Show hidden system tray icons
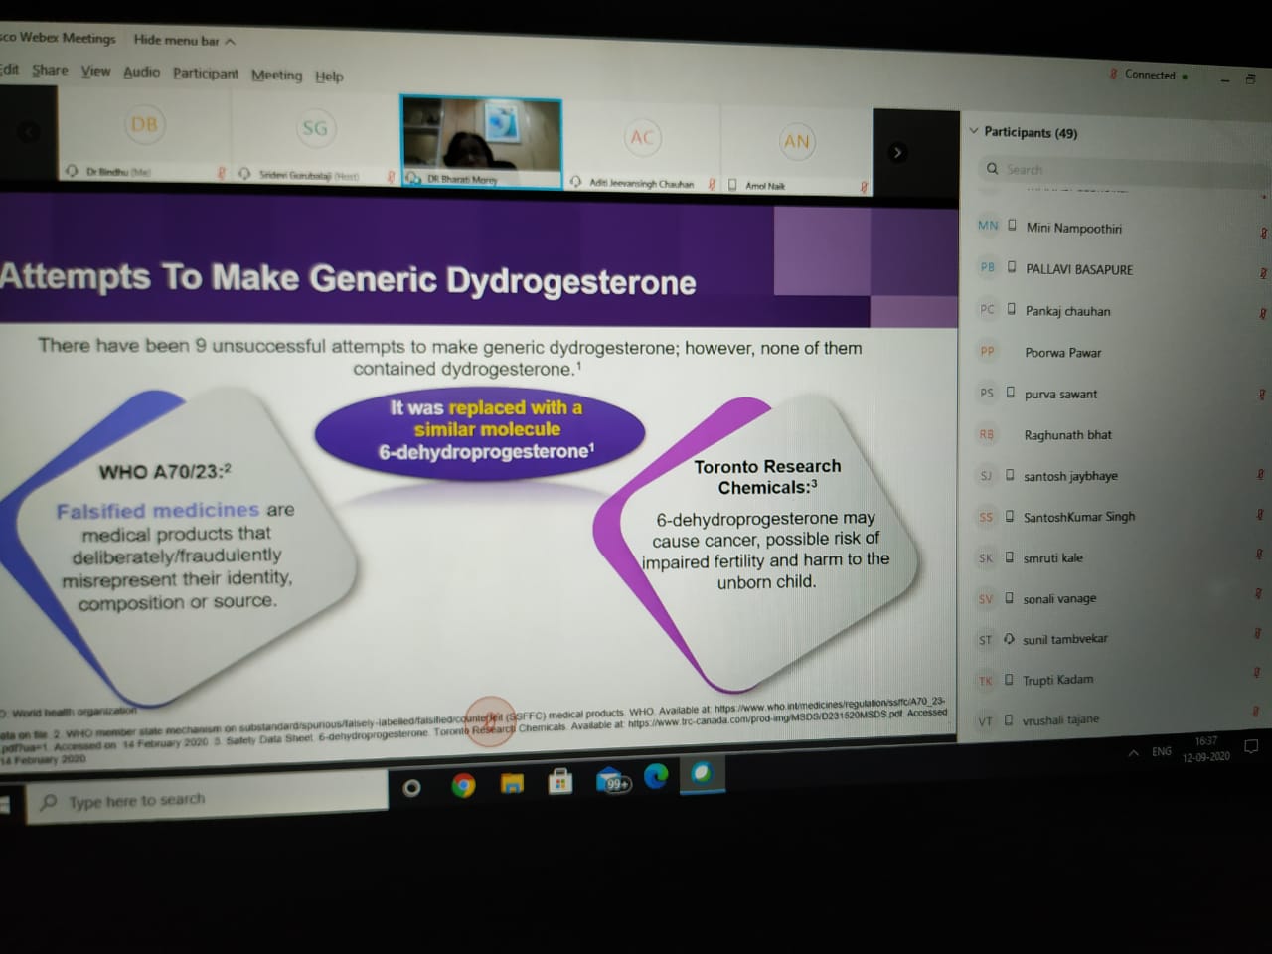 point(1133,753)
